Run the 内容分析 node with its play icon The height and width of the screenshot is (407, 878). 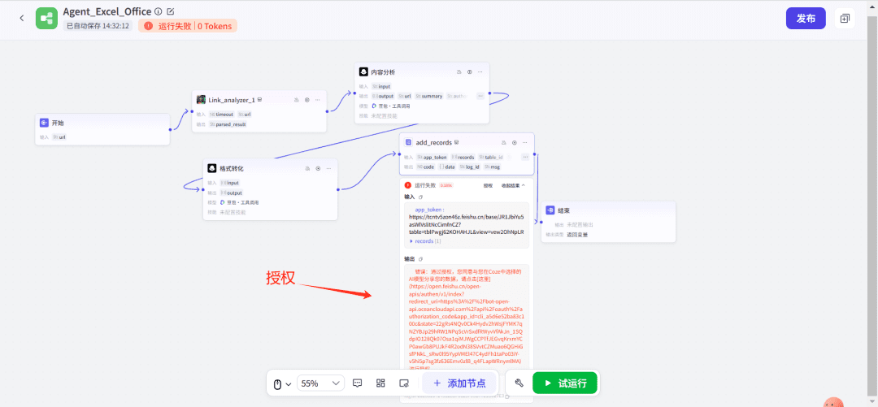pos(470,72)
